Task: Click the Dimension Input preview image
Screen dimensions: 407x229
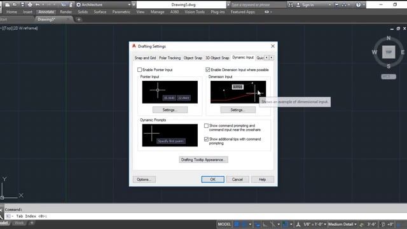Action: click(238, 92)
